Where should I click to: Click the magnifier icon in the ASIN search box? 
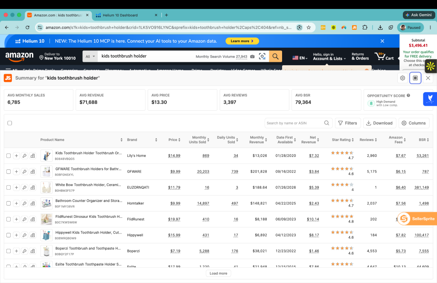point(326,123)
